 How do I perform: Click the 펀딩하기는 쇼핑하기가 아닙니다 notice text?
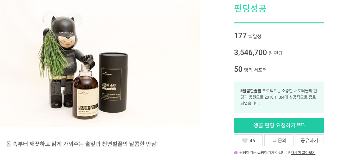point(264,153)
